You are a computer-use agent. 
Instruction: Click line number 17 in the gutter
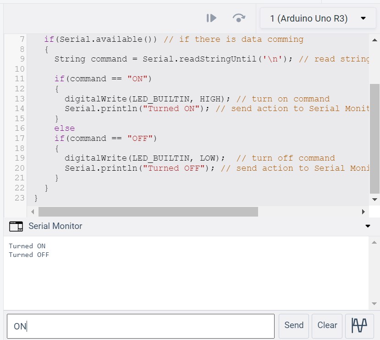pyautogui.click(x=19, y=138)
